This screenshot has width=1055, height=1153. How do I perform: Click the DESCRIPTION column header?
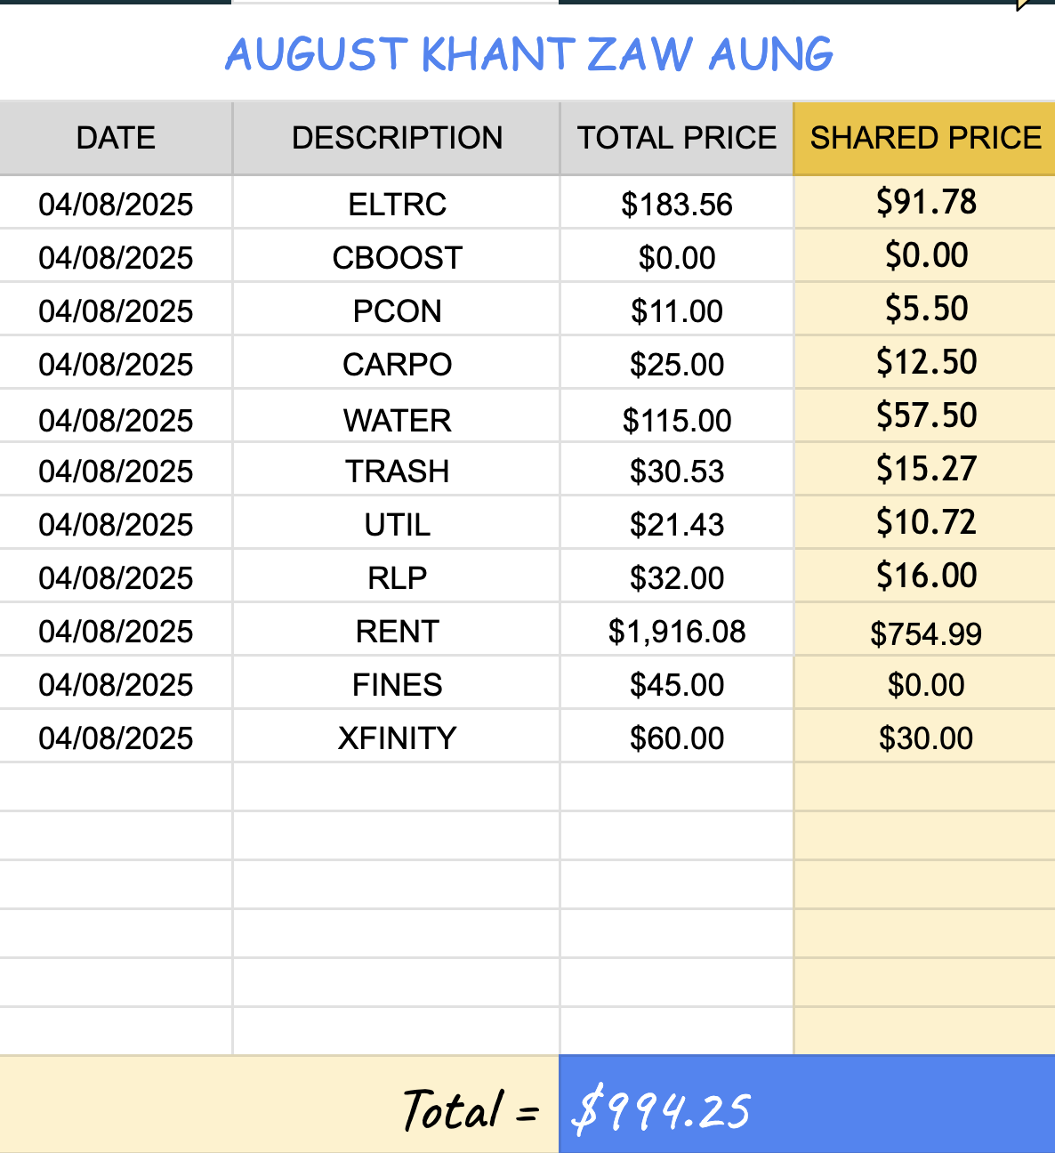click(397, 138)
